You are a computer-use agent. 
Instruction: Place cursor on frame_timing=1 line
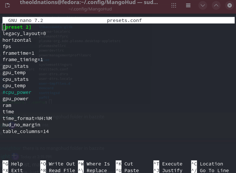point(23,60)
